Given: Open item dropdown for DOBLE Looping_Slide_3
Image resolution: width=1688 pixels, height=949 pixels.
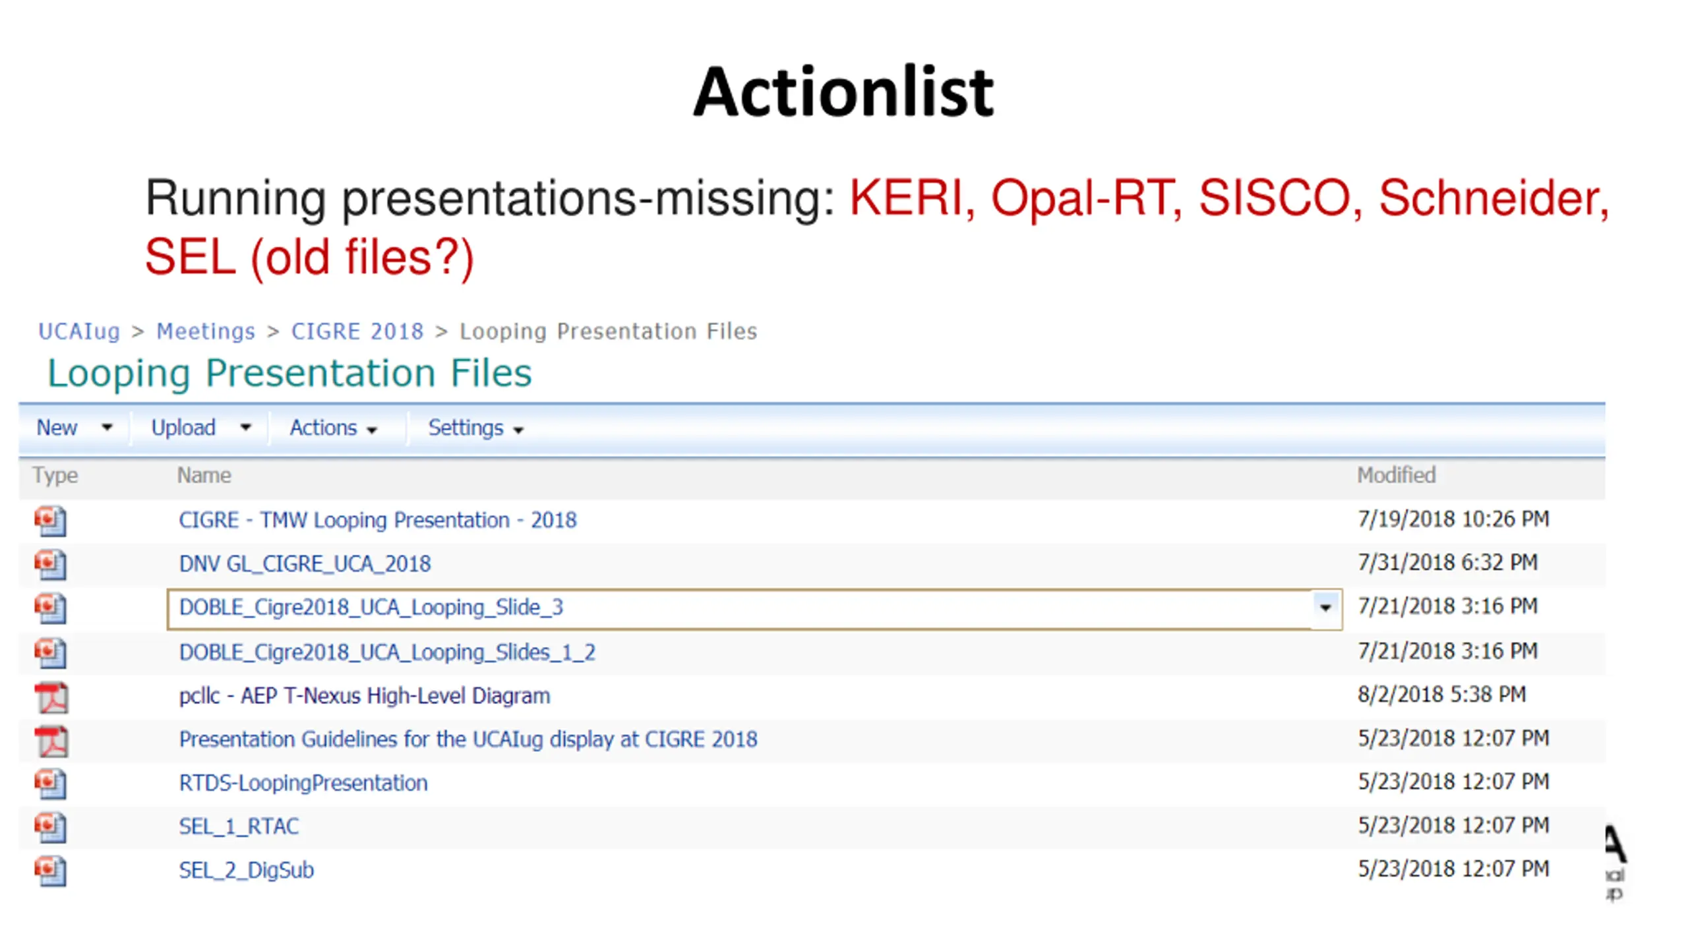Looking at the screenshot, I should pos(1326,608).
